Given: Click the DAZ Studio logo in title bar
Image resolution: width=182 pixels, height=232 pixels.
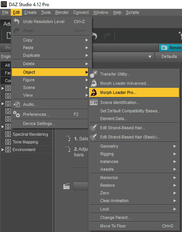Looking at the screenshot, I should [x=4, y=4].
